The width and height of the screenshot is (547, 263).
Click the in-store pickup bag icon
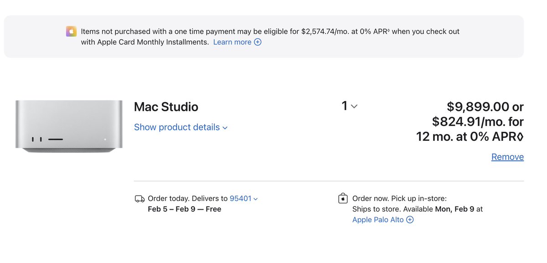(x=343, y=199)
